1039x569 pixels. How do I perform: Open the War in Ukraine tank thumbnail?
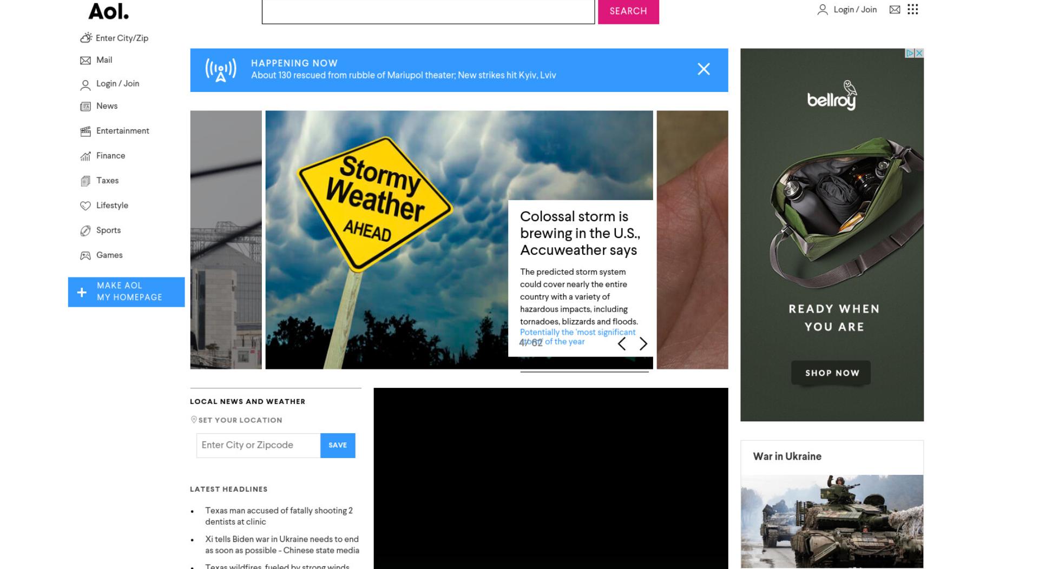832,521
